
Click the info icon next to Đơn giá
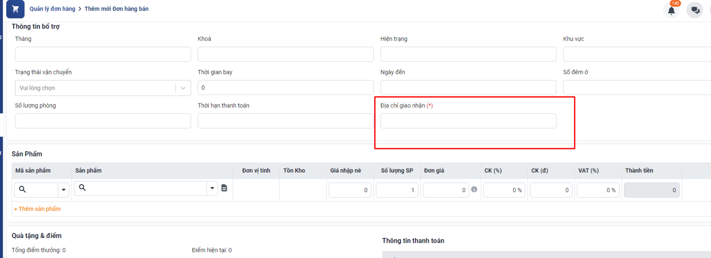(474, 189)
